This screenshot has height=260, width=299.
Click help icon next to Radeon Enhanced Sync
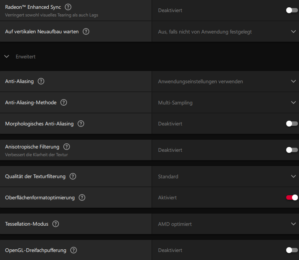(x=68, y=7)
